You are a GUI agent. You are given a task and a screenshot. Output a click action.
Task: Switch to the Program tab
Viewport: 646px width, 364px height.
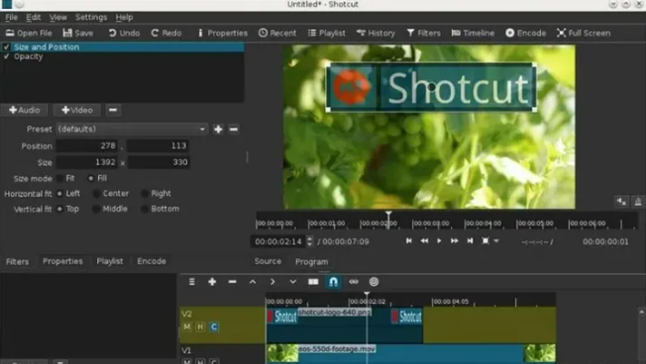pyautogui.click(x=311, y=261)
